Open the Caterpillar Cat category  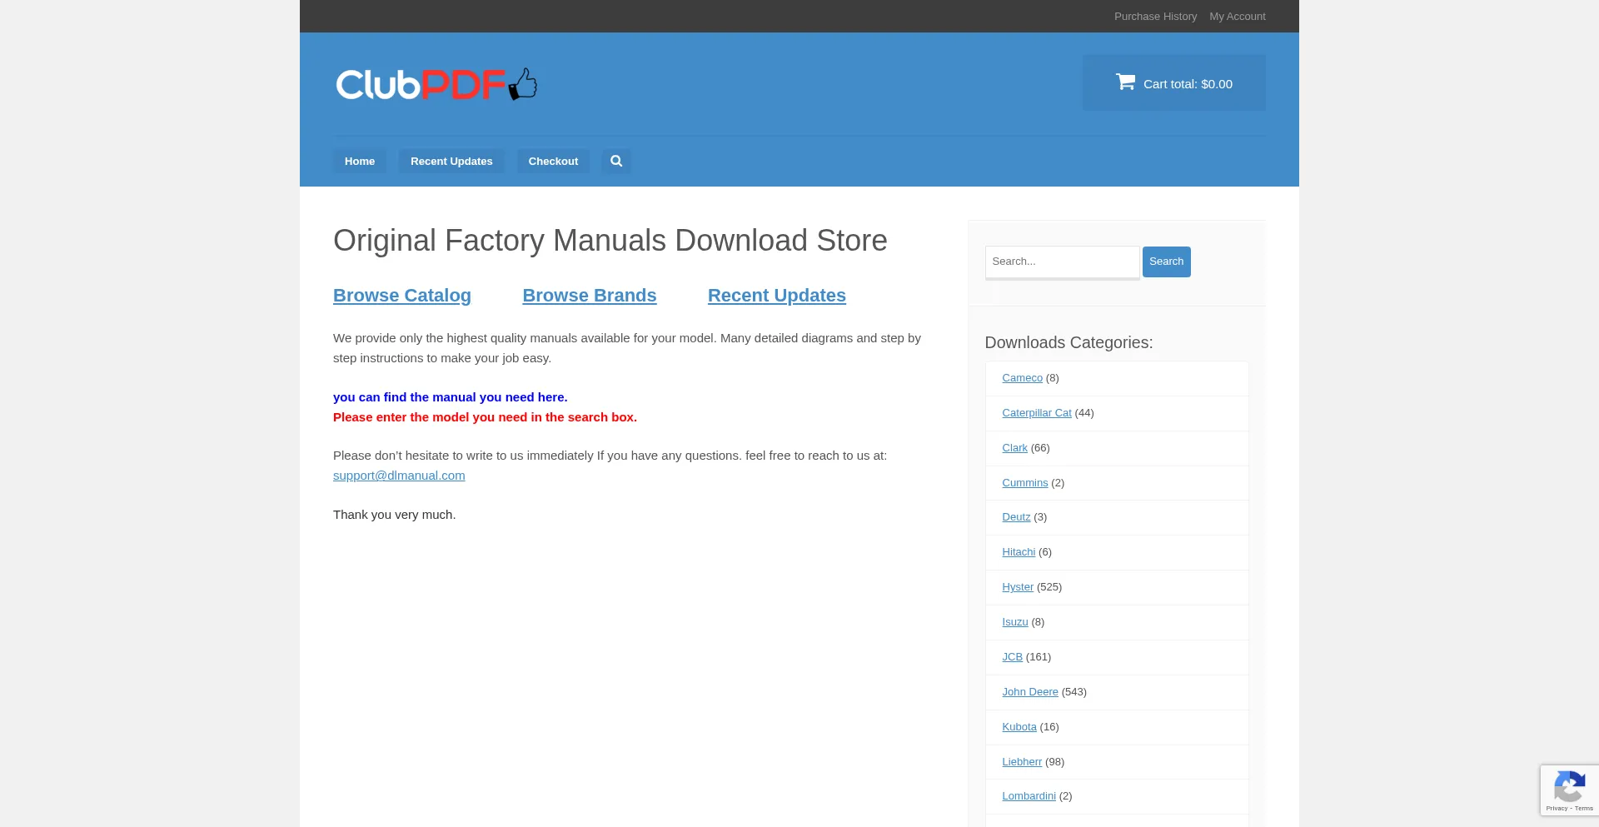[1037, 413]
